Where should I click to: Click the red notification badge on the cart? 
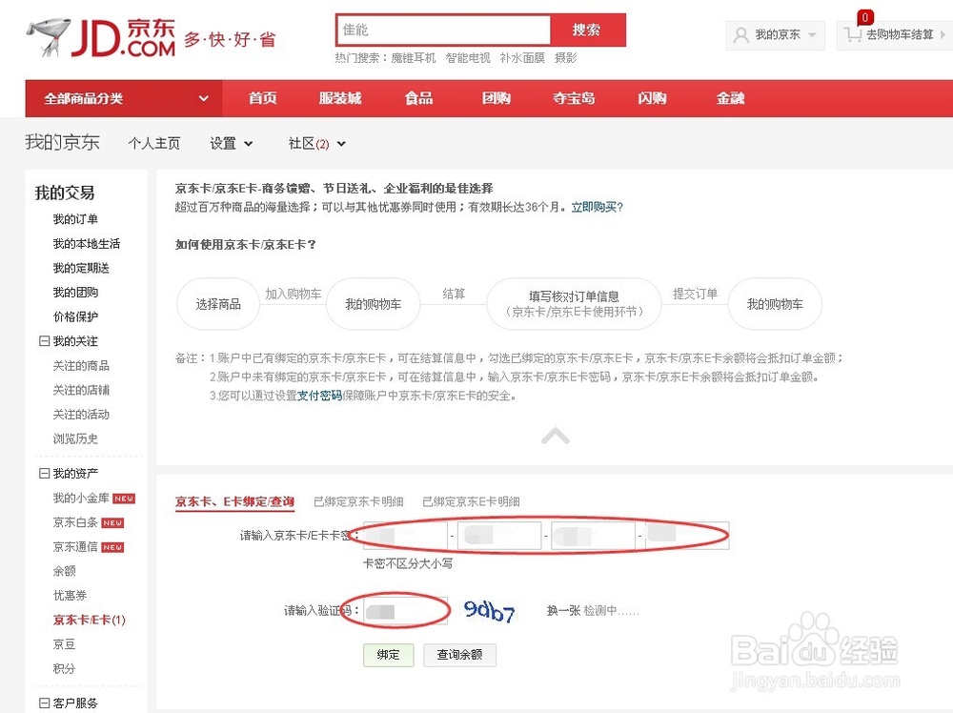pyautogui.click(x=863, y=16)
